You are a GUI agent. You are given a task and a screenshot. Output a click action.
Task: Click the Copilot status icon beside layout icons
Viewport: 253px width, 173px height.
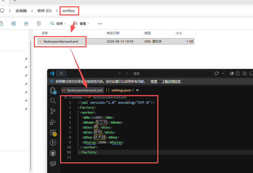[x=232, y=73]
